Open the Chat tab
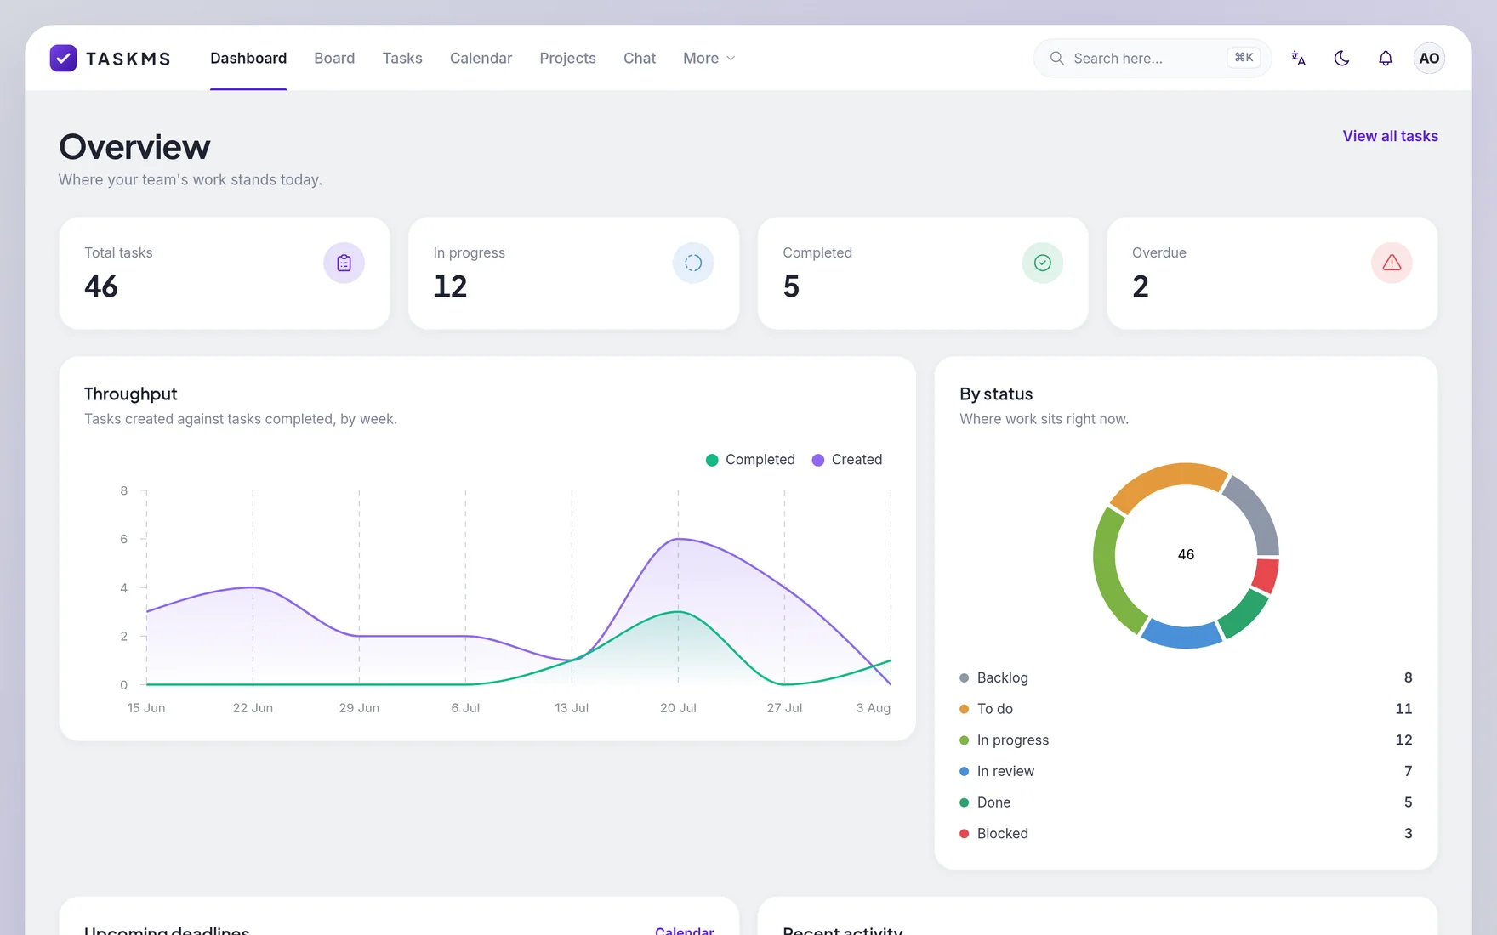This screenshot has height=935, width=1497. (x=640, y=58)
